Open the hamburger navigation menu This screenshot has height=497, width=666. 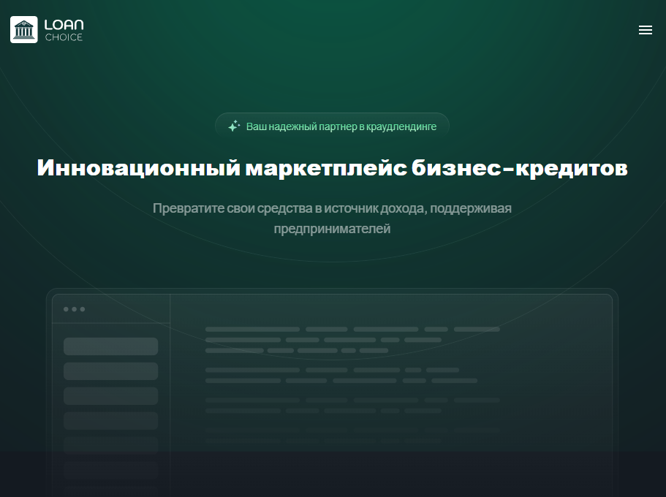pyautogui.click(x=646, y=30)
